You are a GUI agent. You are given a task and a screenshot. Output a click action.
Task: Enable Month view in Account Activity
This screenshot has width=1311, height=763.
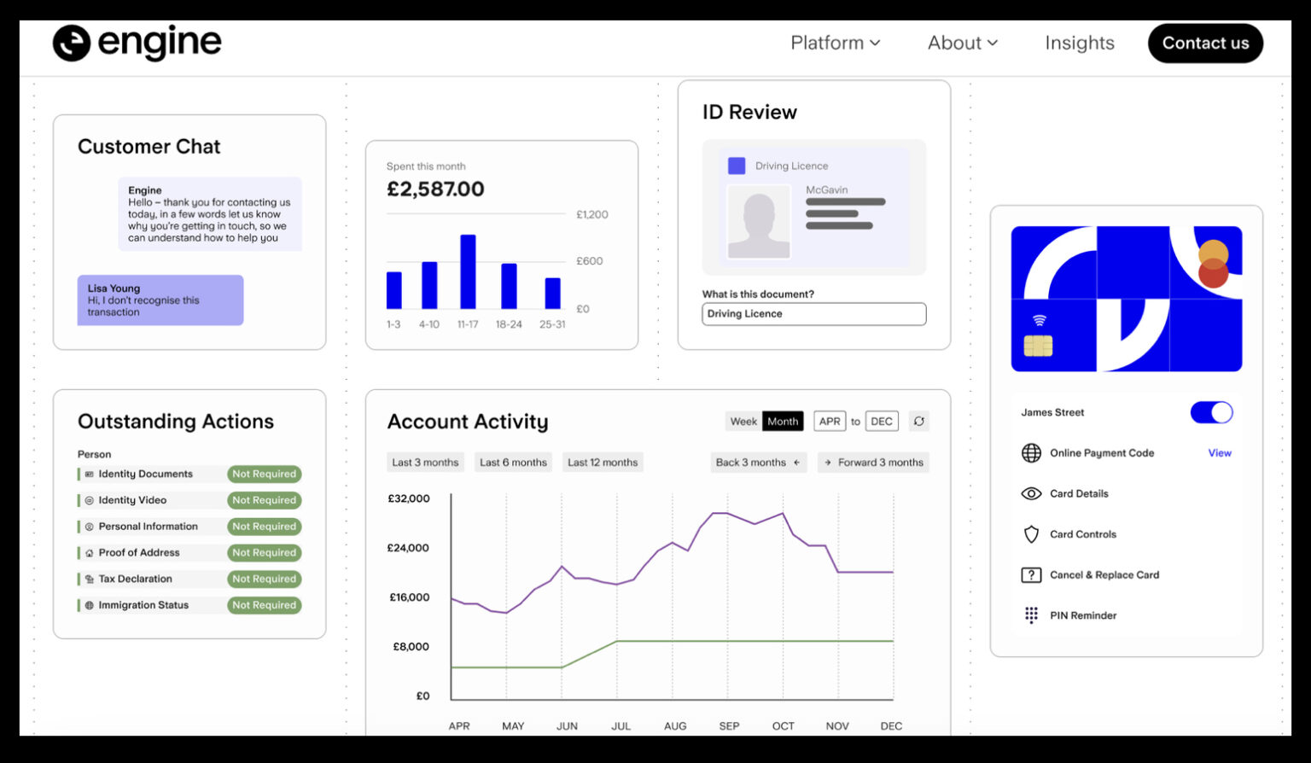coord(782,421)
